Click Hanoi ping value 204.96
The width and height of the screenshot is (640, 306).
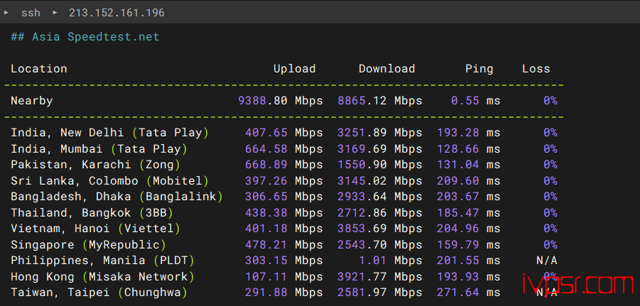point(458,229)
